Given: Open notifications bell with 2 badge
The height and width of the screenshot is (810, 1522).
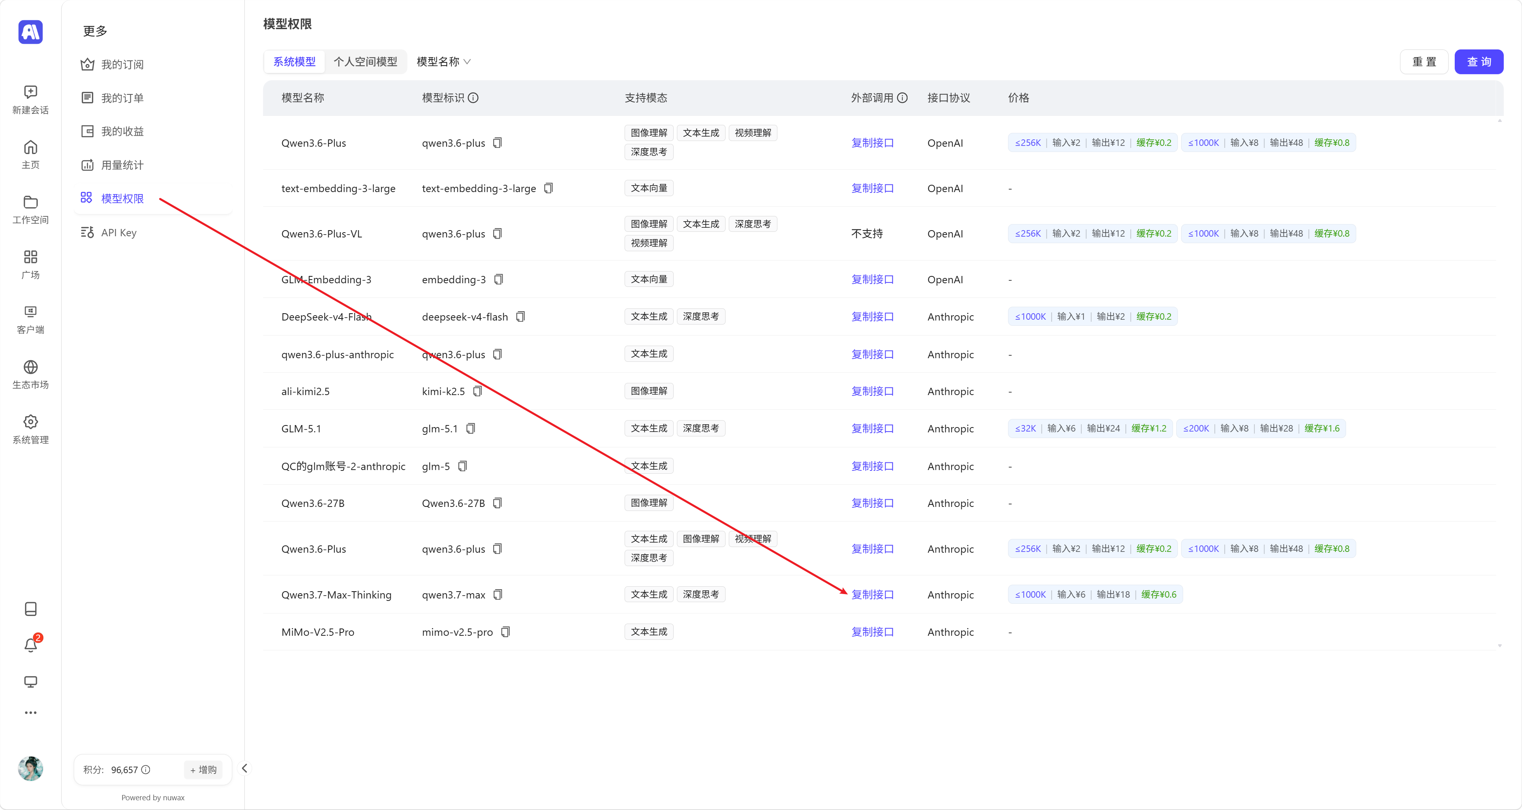Looking at the screenshot, I should [x=31, y=645].
